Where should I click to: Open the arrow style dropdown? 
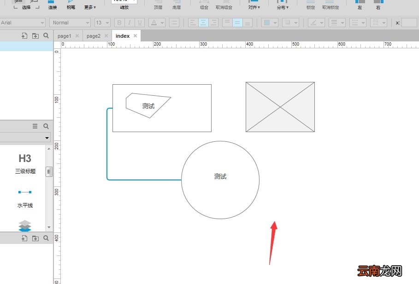point(378,23)
